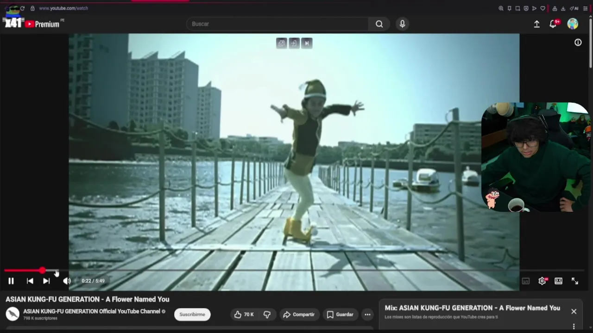
Task: Click the 0:22 / 5:49 time display
Action: [x=93, y=281]
